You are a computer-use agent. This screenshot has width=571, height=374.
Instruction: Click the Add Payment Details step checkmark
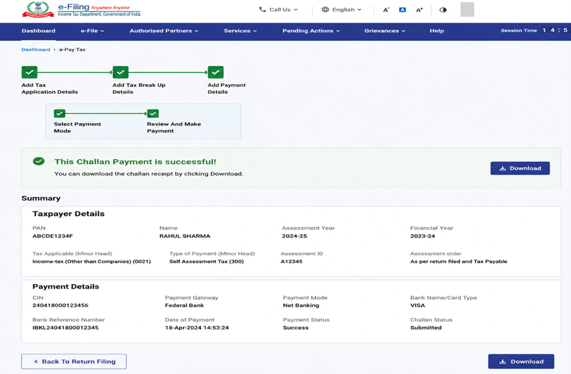coord(215,72)
